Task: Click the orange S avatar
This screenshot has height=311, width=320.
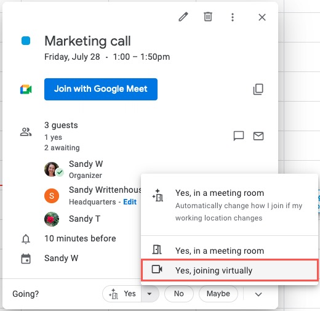Action: coord(52,196)
